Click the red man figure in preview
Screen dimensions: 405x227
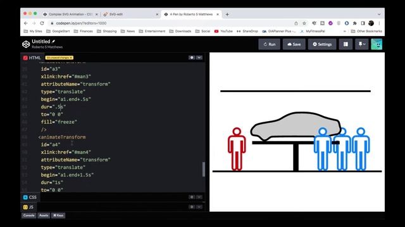[237, 149]
